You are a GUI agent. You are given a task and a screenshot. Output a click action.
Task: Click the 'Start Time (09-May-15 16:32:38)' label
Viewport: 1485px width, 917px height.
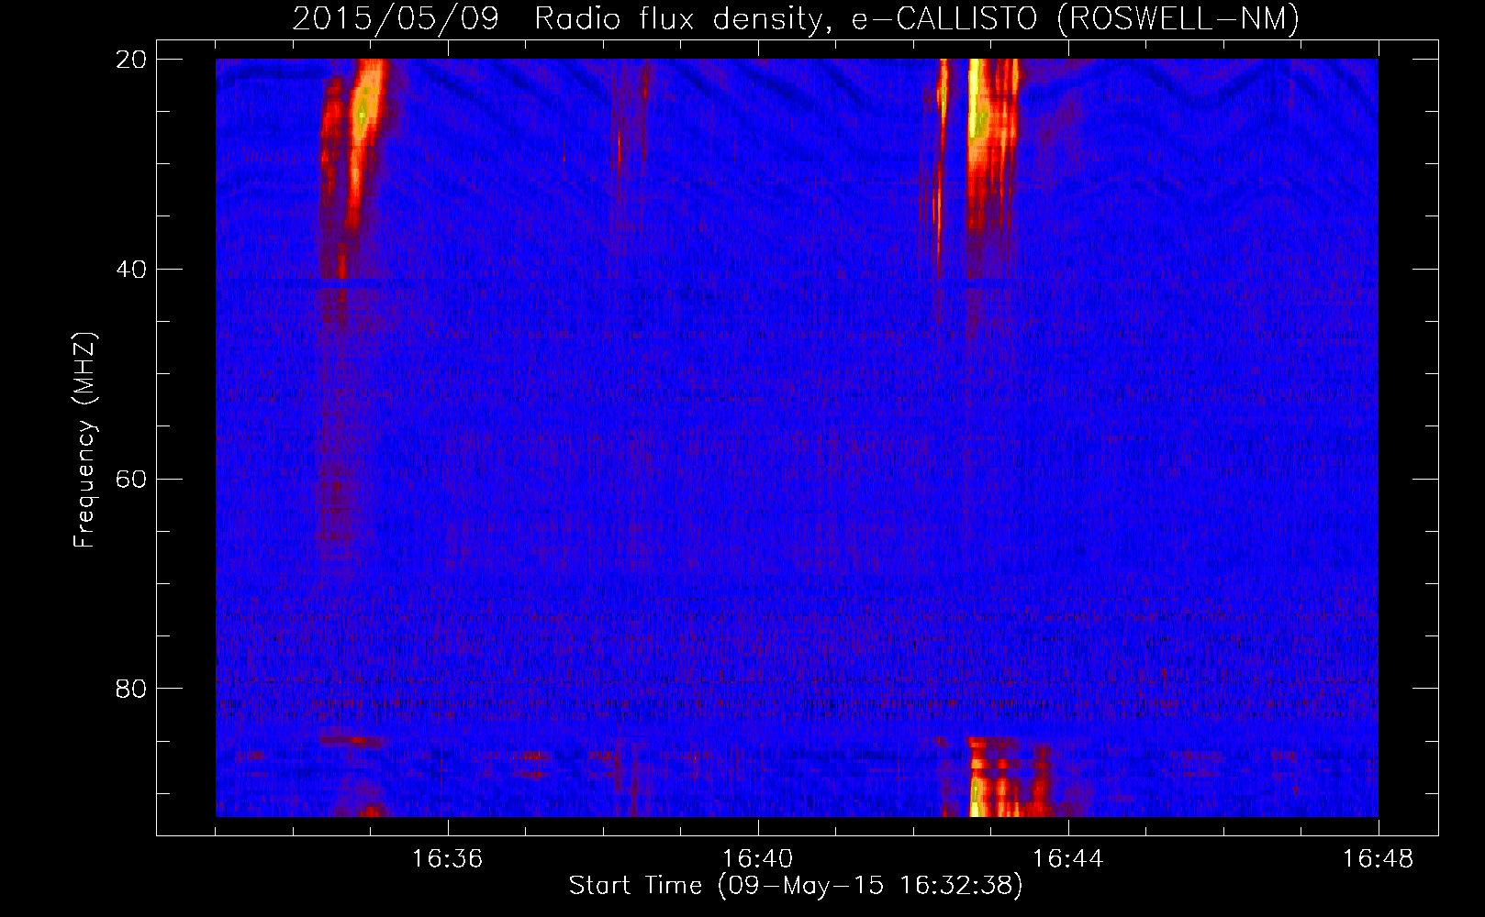796,887
